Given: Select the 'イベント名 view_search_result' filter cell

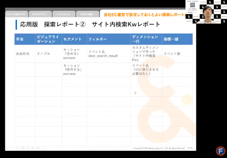Looking at the screenshot, I should pos(109,54).
